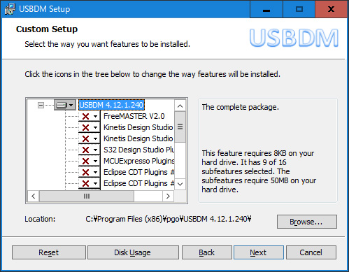Click the horizontal scroll left arrow
The height and width of the screenshot is (272, 349).
pos(34,196)
